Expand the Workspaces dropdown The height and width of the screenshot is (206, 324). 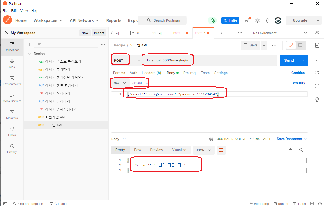(48, 20)
